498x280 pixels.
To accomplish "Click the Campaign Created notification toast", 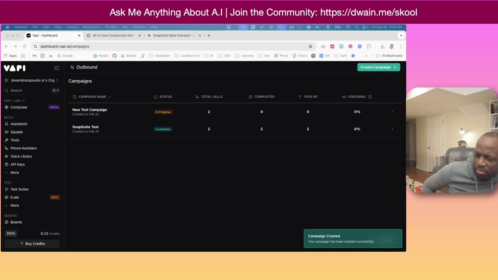I will tap(353, 238).
